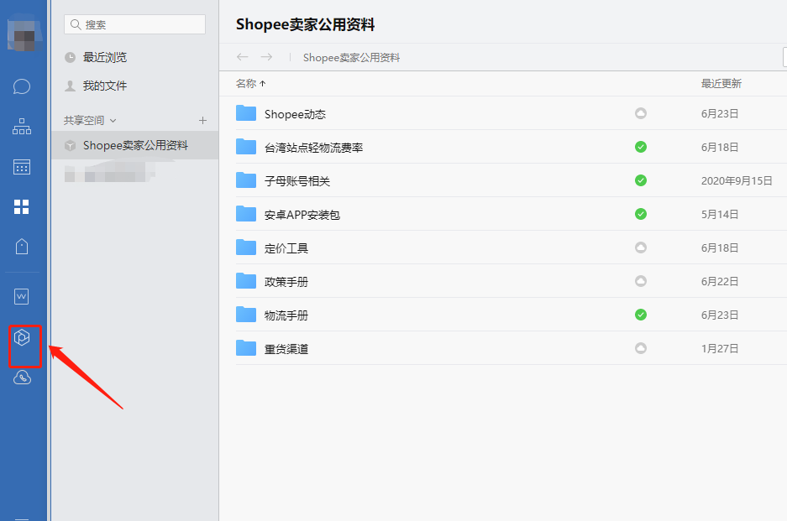
Task: Click folder icon of Shopee动态
Action: click(246, 113)
